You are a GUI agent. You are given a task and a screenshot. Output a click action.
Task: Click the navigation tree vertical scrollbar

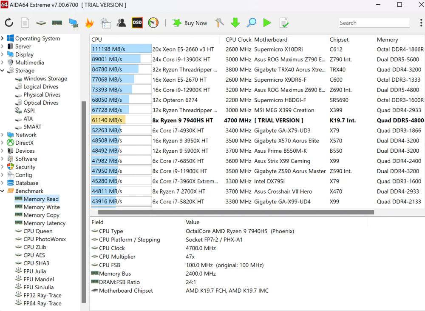point(84,202)
